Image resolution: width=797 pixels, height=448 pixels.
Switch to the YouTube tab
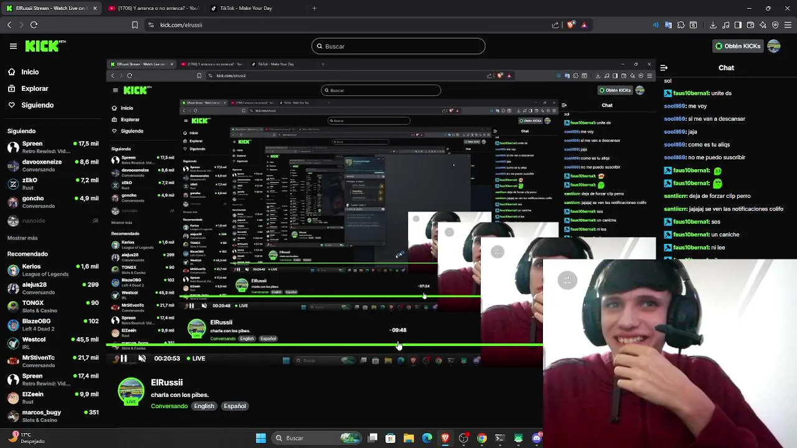click(153, 8)
